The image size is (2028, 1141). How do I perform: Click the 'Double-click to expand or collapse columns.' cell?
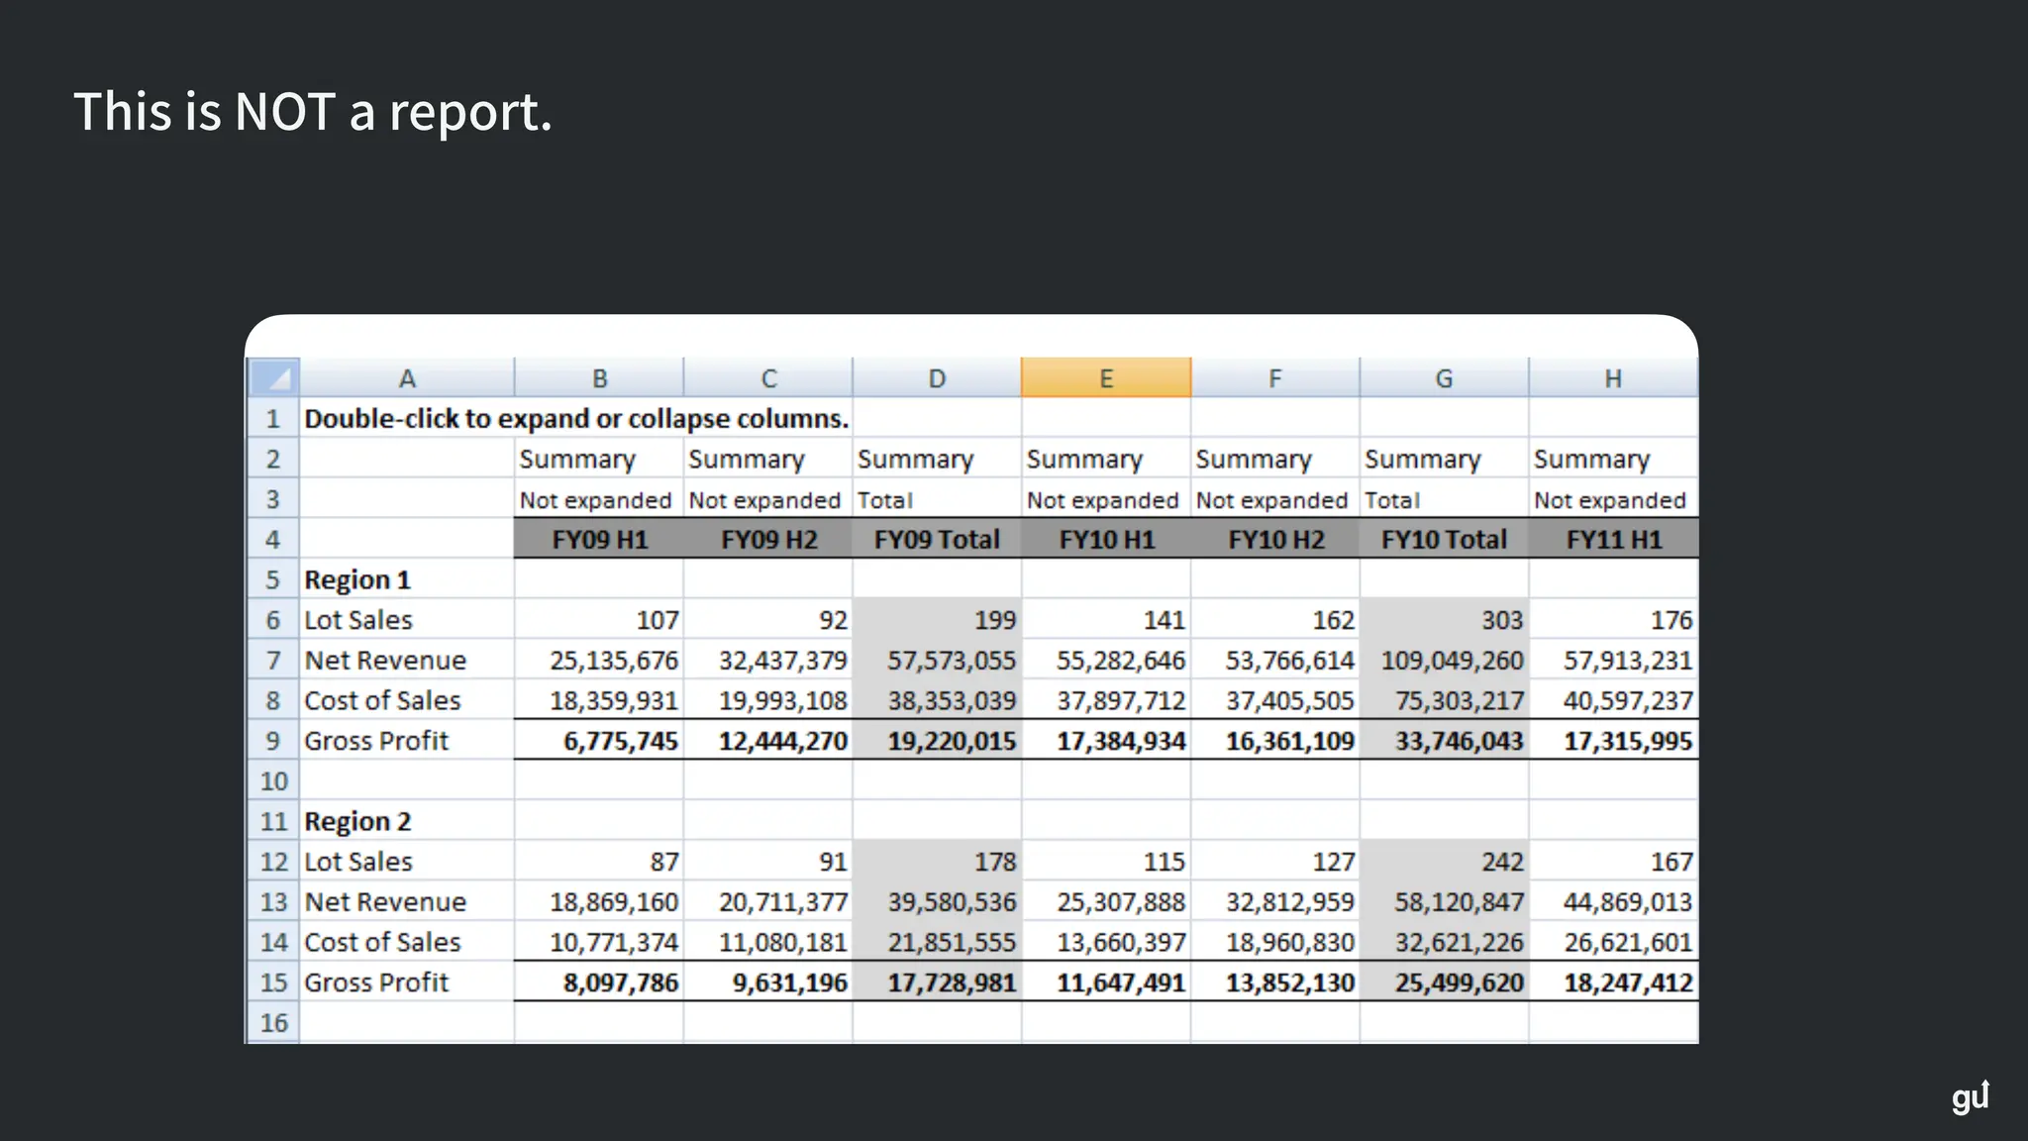[576, 418]
